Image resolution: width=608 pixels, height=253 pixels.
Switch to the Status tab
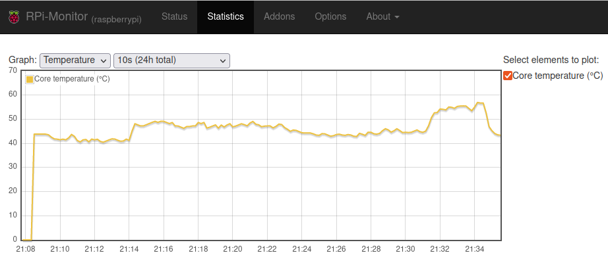coord(175,16)
